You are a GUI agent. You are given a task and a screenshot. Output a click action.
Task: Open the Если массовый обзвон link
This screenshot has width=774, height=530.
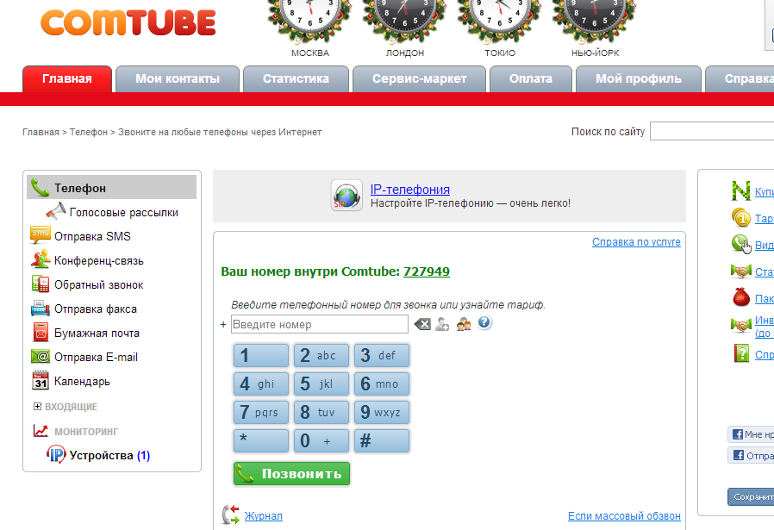[624, 515]
